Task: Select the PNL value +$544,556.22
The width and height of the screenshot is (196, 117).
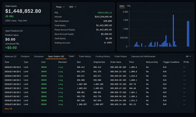Action: coord(104,13)
